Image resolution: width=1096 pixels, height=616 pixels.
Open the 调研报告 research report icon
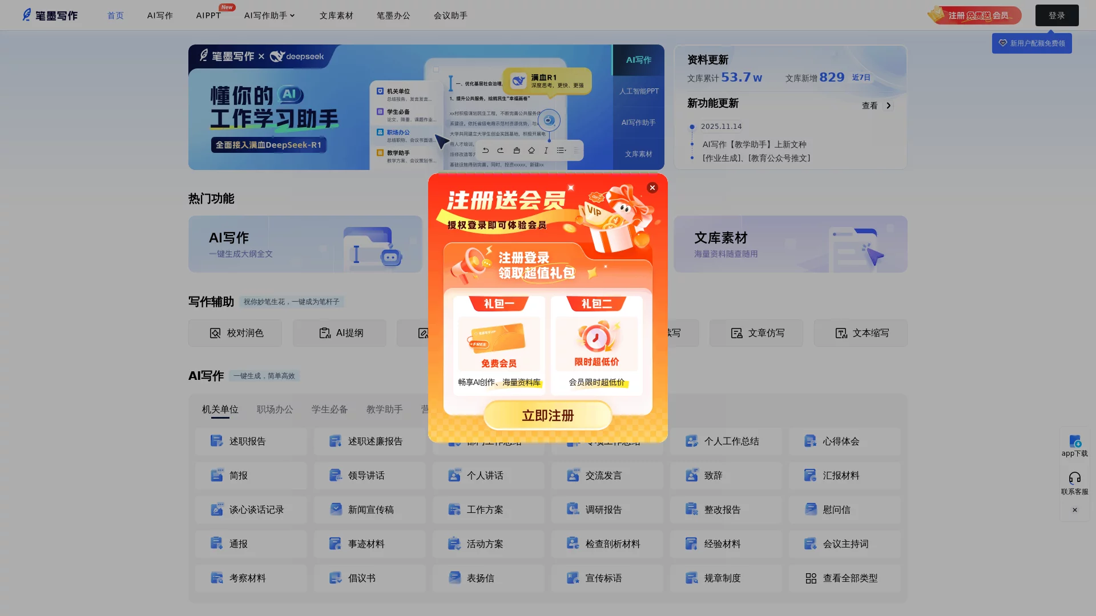(573, 509)
